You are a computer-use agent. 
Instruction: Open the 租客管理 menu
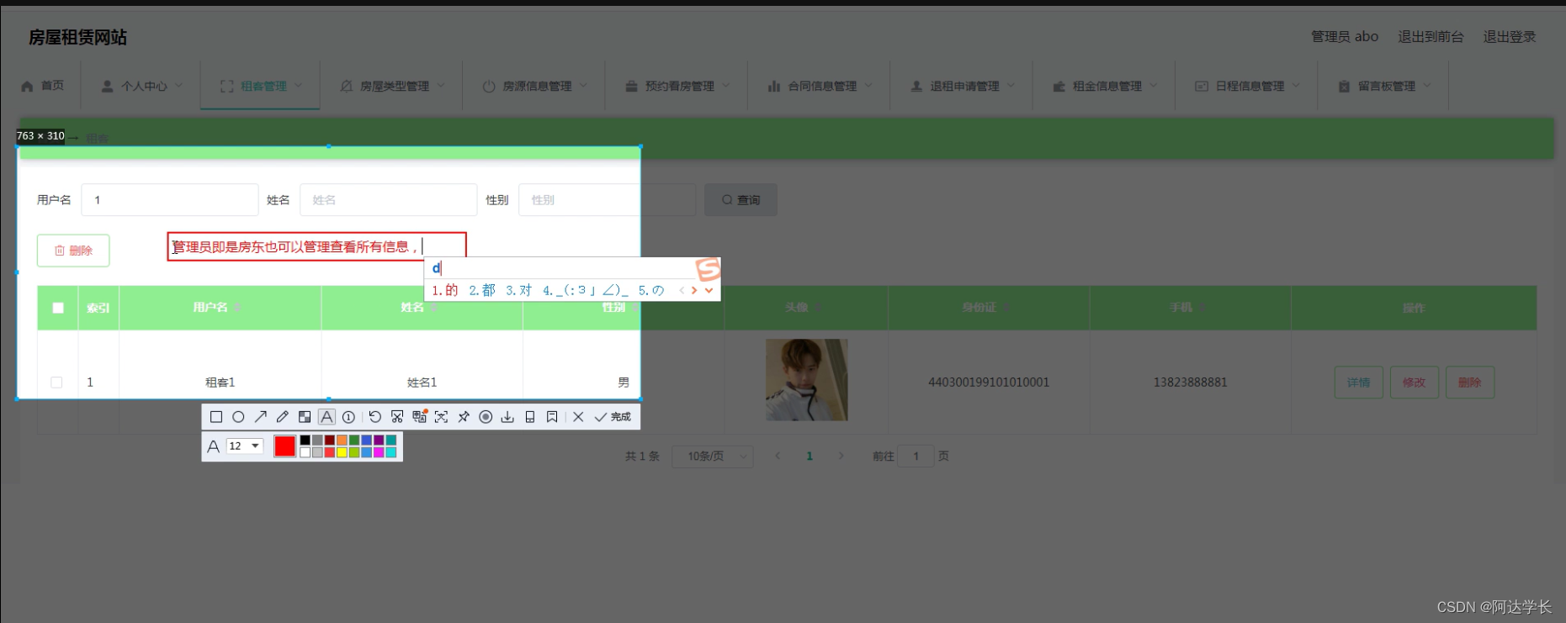(261, 86)
